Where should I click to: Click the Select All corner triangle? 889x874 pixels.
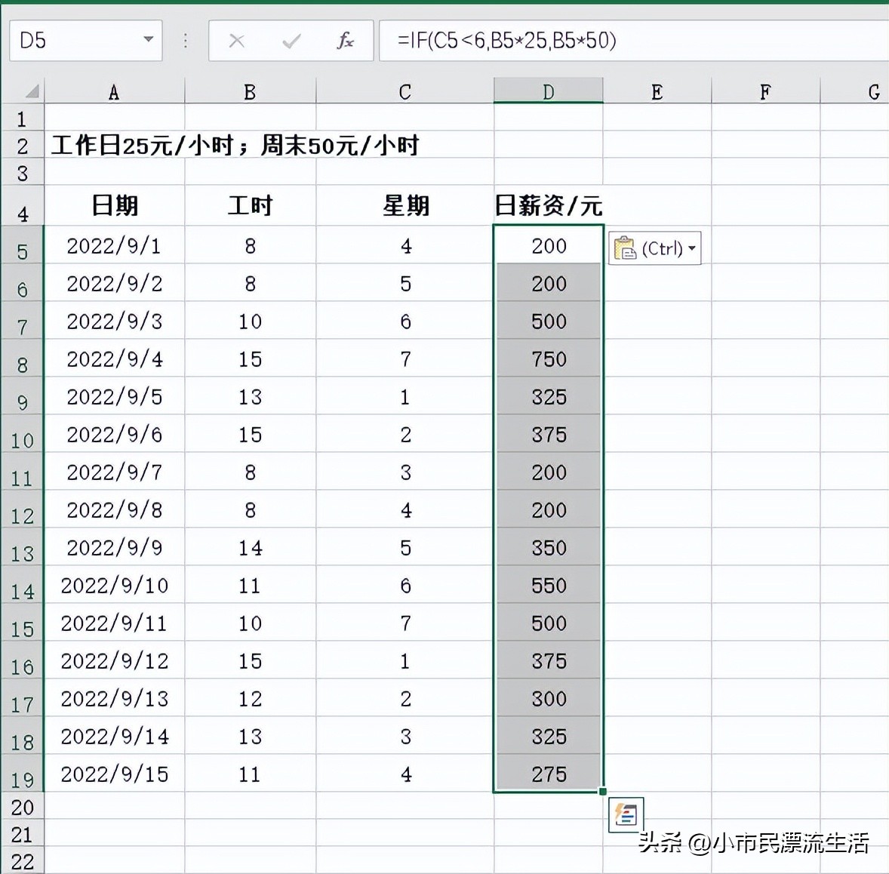[x=32, y=91]
